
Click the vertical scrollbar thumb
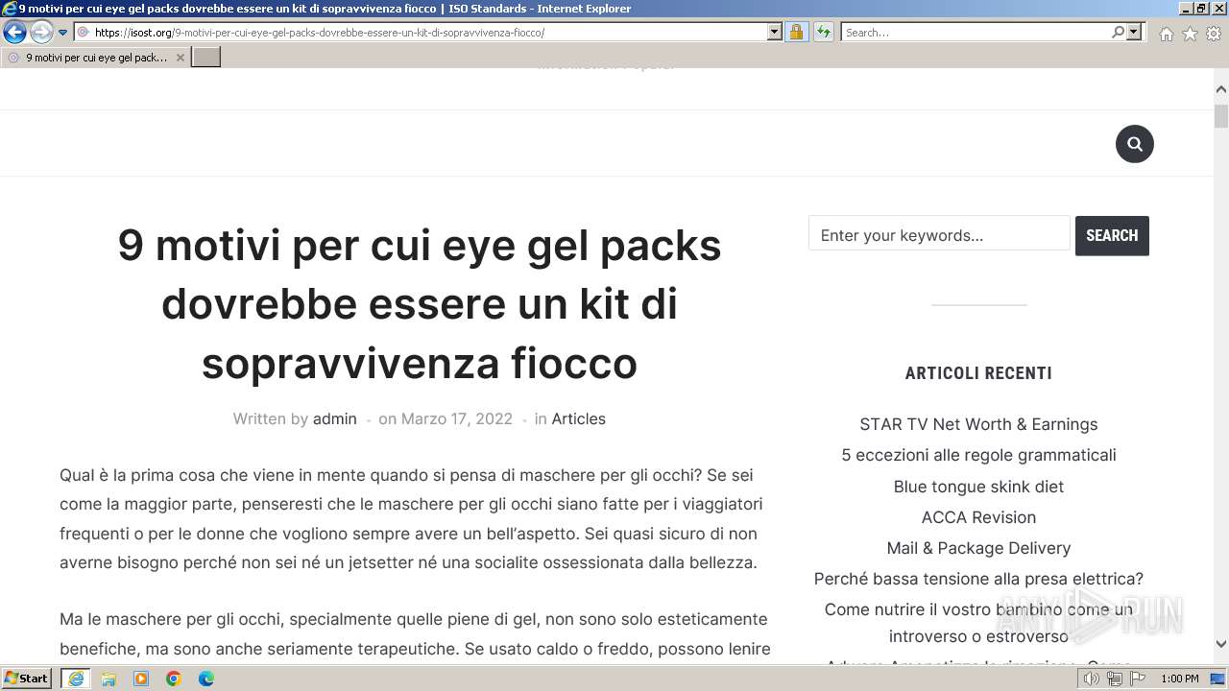(1221, 116)
